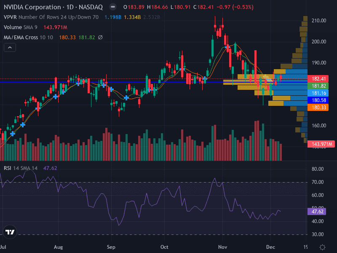The image size is (337, 253).
Task: Click the Sep label on time axis
Action: pos(111,247)
